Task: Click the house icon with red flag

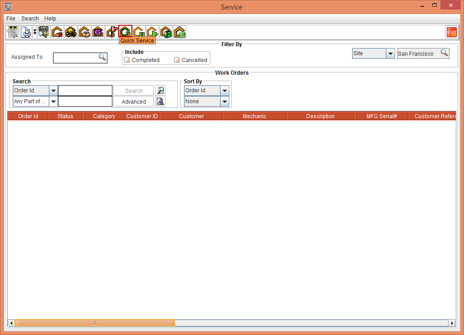Action: (111, 32)
